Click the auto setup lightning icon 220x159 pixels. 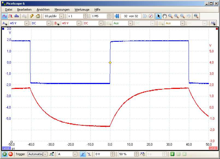coord(32,16)
